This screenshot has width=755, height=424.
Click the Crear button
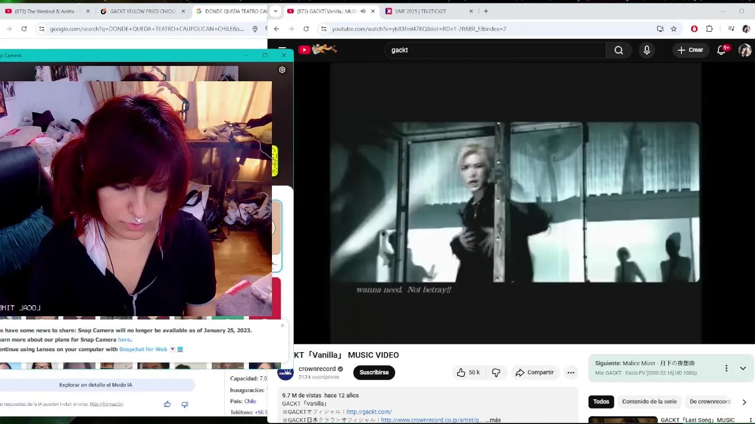point(690,50)
